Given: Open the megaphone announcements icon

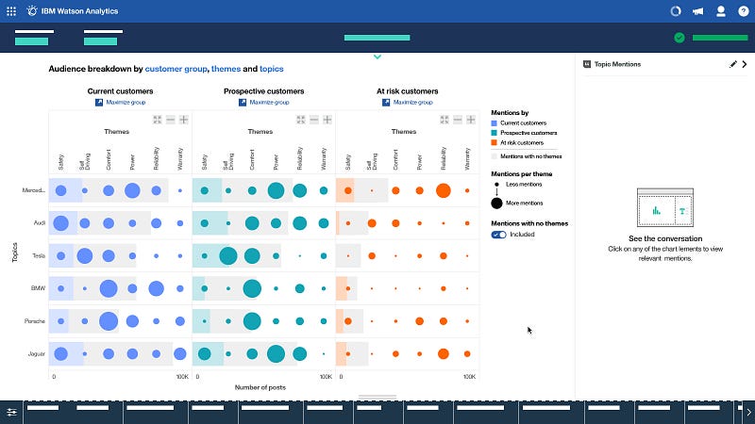Looking at the screenshot, I should tap(697, 11).
